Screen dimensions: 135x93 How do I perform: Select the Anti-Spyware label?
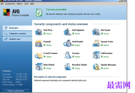78,30
